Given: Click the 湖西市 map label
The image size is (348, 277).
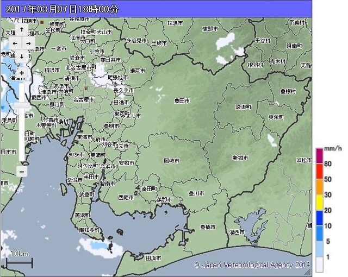Looking at the screenshot, I should (237, 232).
